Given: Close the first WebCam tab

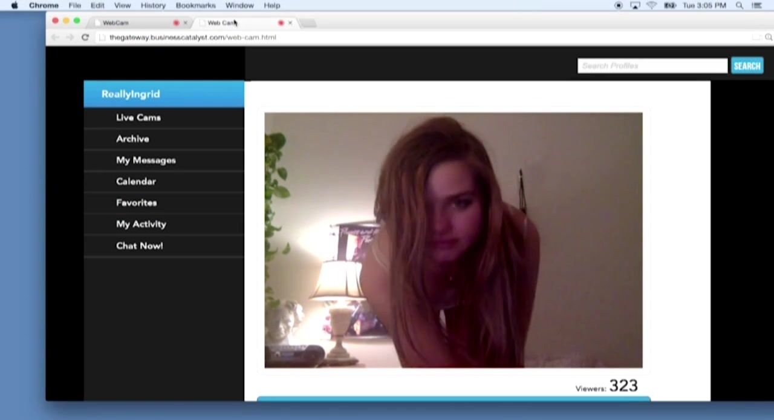Looking at the screenshot, I should [185, 23].
